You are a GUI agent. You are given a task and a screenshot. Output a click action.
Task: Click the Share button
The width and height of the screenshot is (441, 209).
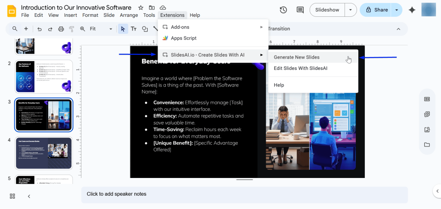[376, 10]
